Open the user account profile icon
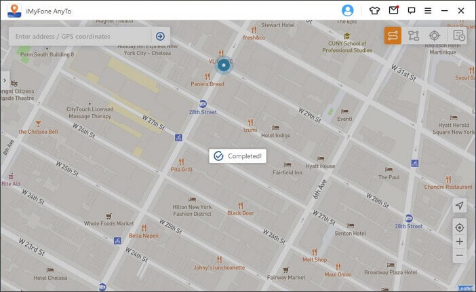This screenshot has width=476, height=292. tap(347, 11)
